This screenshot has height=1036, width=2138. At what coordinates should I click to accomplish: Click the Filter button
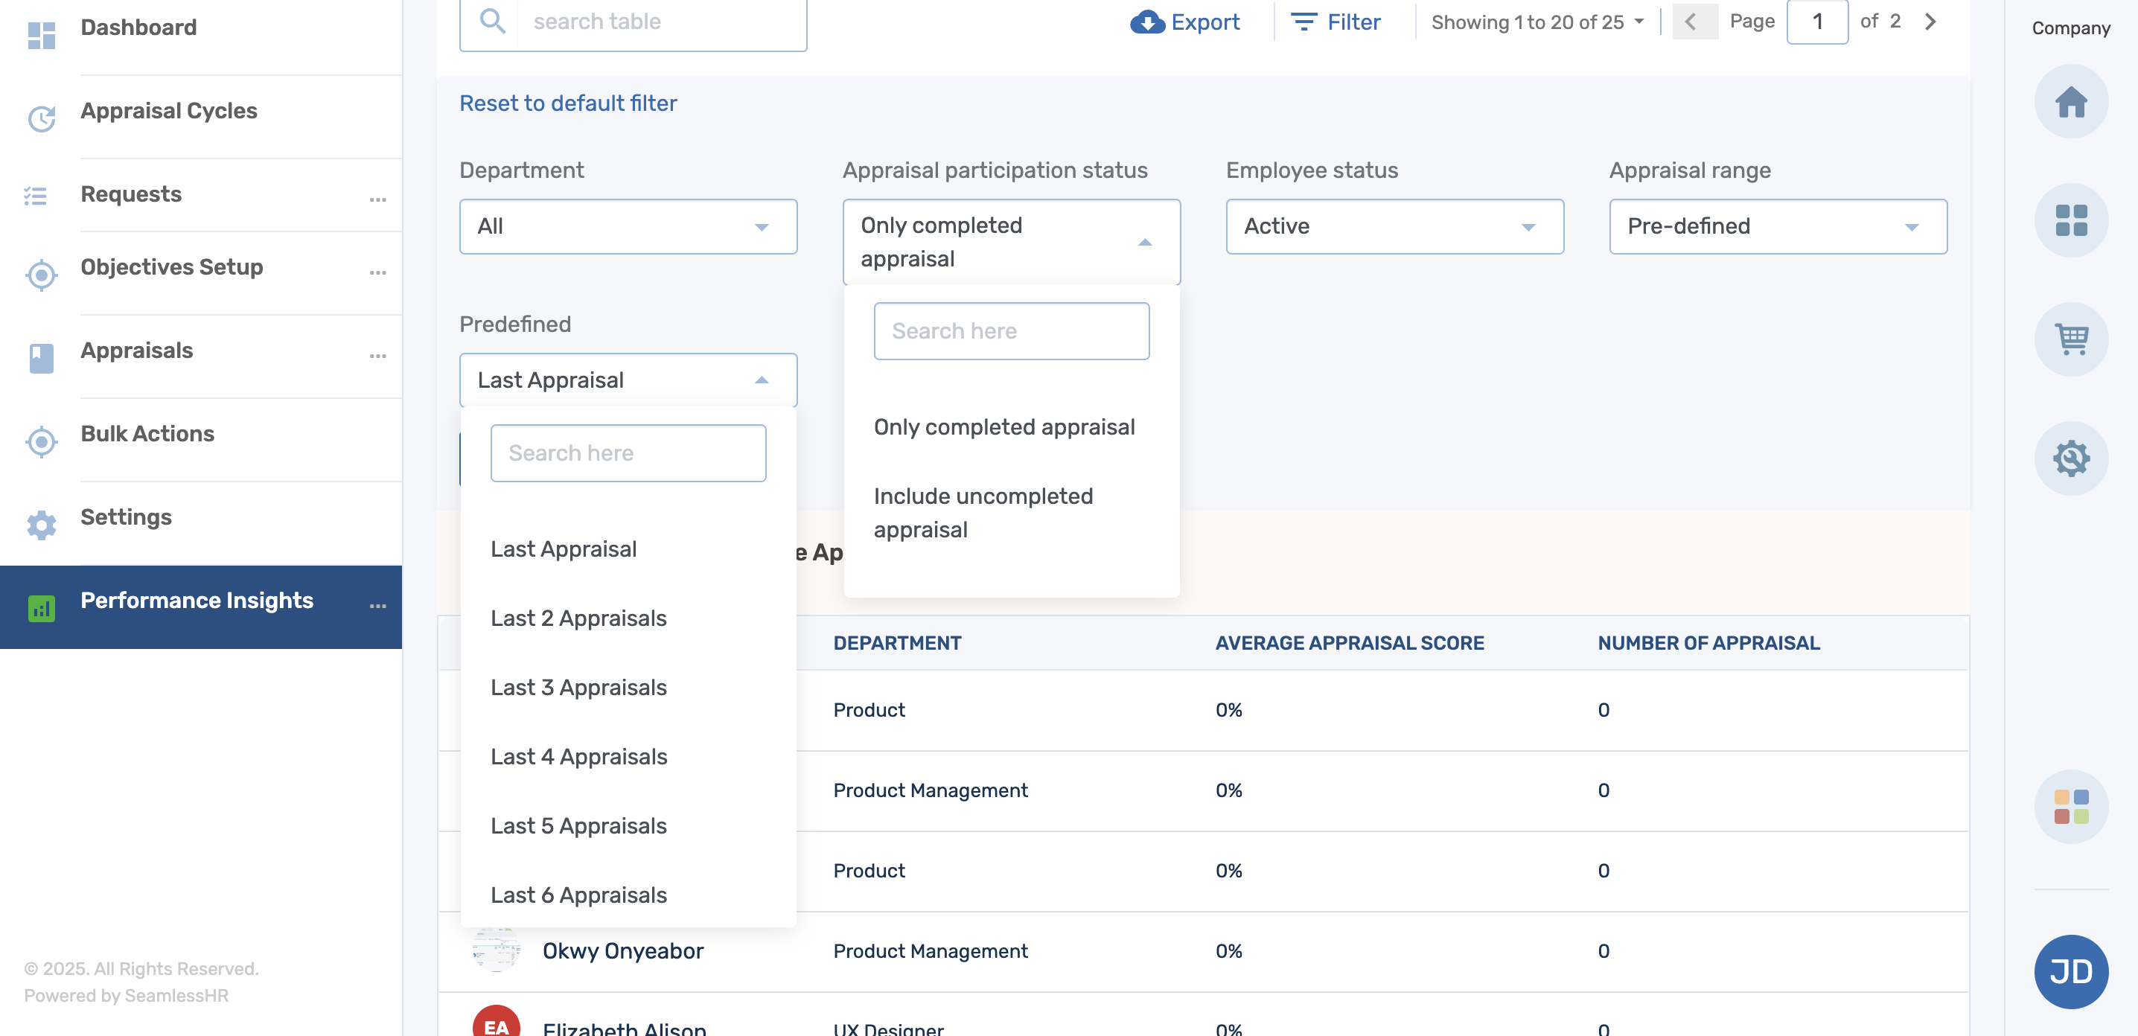(1336, 22)
